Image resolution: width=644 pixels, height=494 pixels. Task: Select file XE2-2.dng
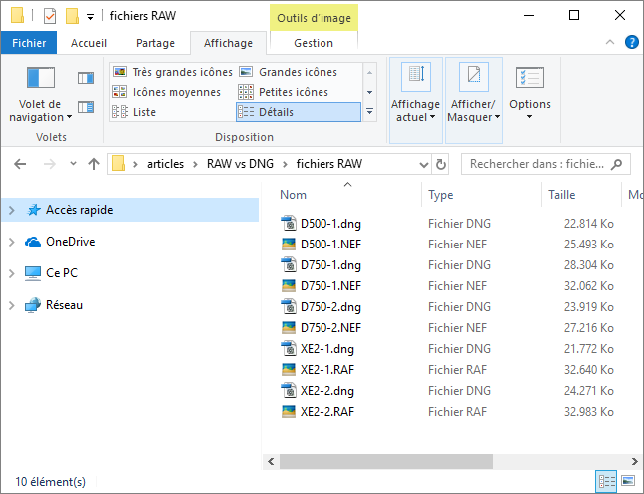click(326, 391)
